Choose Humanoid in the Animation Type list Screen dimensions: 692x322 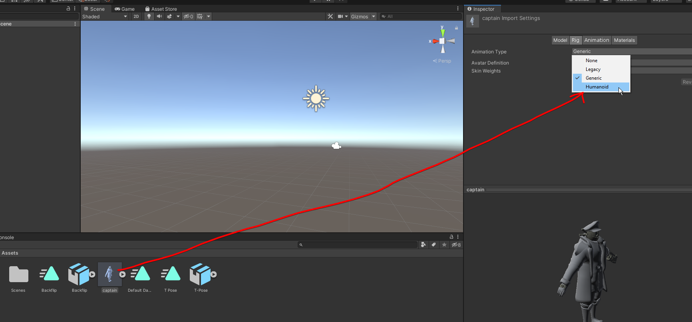(601, 87)
